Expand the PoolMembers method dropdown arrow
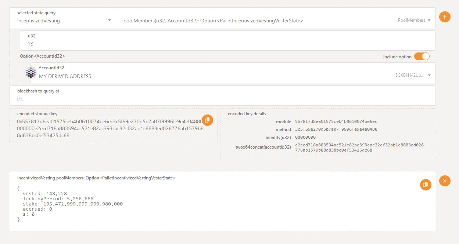Viewport: 459px width, 244px height. coord(429,21)
